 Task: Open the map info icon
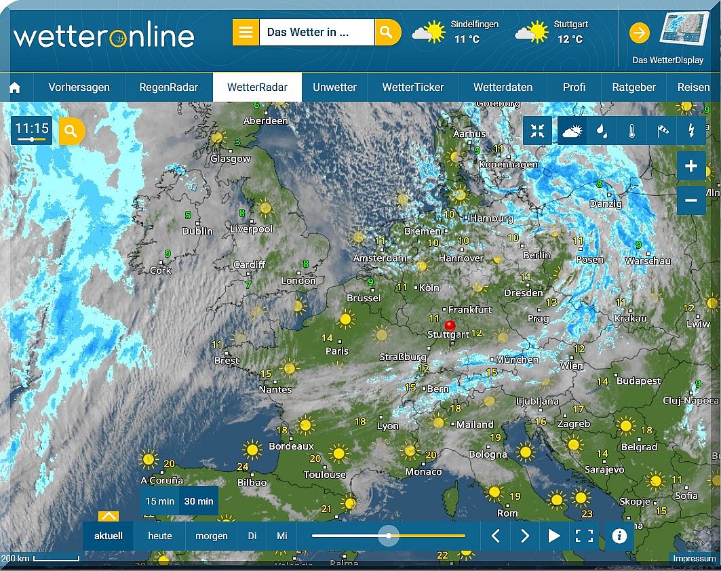pos(619,536)
